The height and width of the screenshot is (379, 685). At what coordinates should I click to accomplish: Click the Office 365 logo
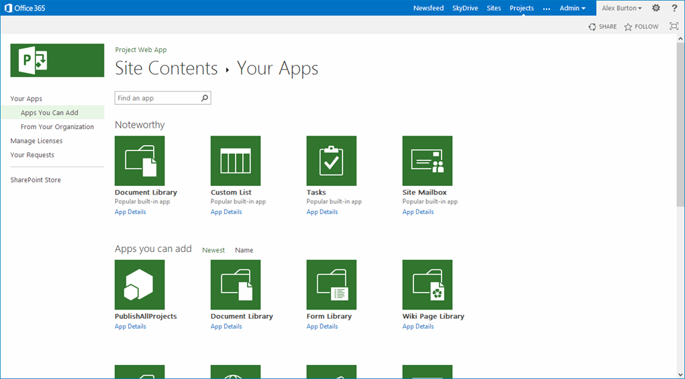25,8
